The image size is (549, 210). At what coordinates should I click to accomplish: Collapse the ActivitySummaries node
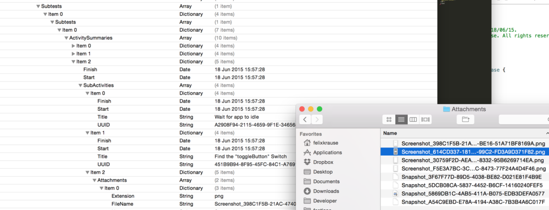pos(66,38)
